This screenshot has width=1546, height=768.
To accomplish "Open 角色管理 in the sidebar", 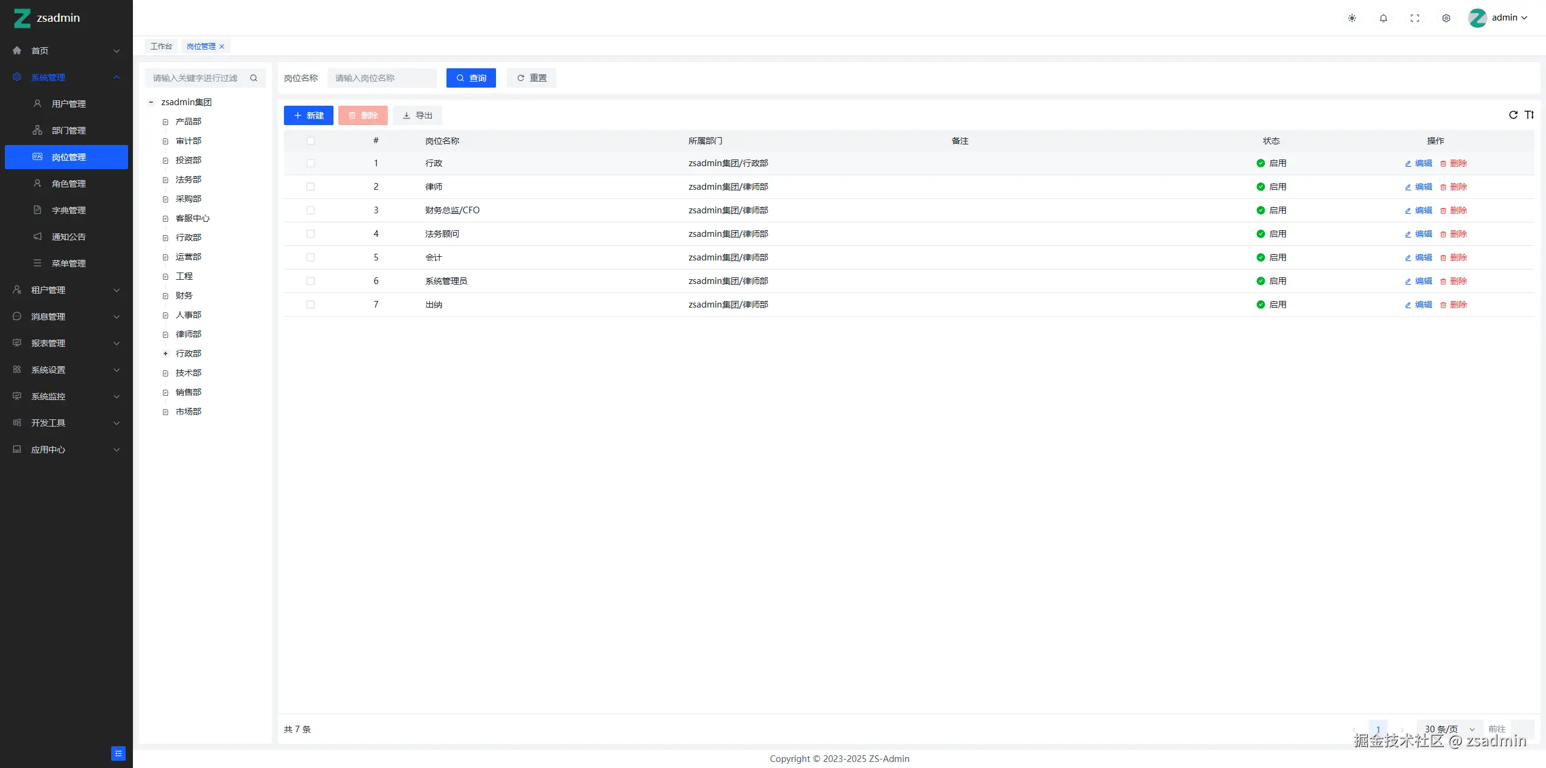I will 69,184.
